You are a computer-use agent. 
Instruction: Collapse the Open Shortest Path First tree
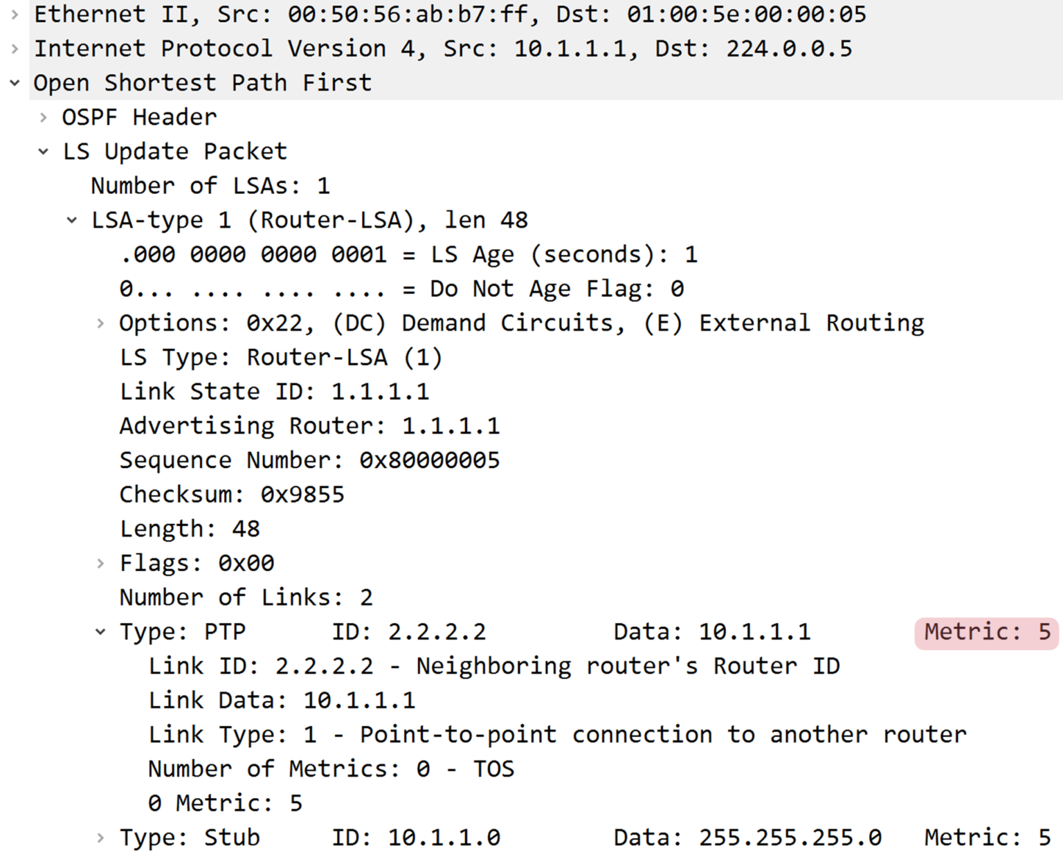(14, 82)
